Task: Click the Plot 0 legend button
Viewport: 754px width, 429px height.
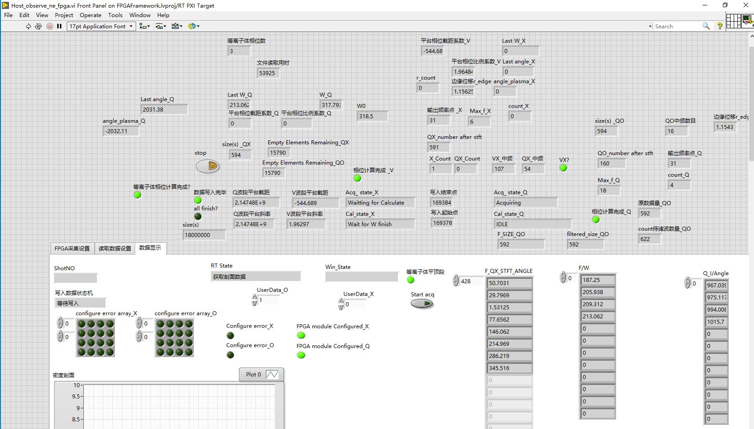Action: coord(261,375)
